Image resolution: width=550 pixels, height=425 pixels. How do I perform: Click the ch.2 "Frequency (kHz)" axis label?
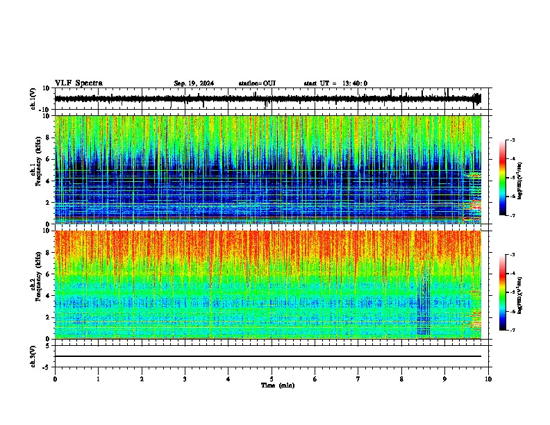[38, 276]
